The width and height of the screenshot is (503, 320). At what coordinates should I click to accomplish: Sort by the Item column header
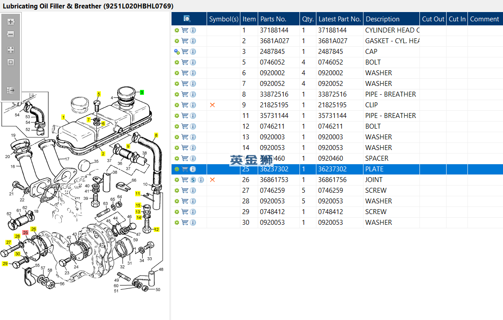coord(249,19)
